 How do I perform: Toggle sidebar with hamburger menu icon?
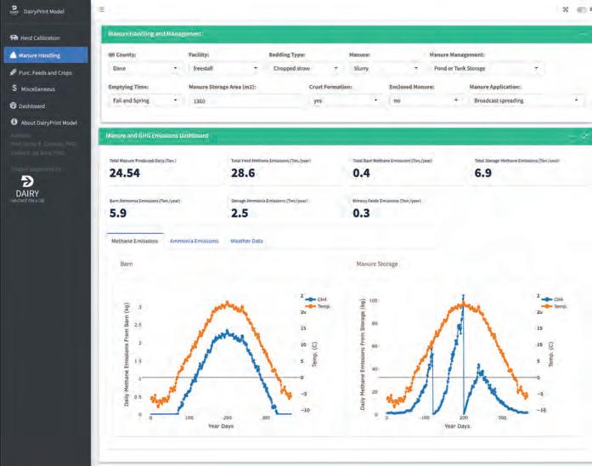[102, 9]
